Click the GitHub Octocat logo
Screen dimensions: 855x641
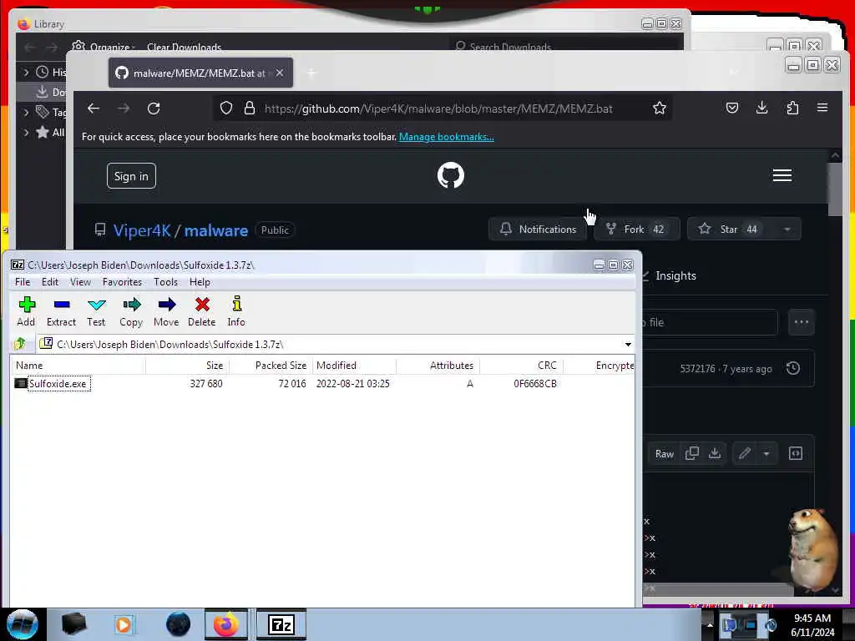[x=450, y=175]
